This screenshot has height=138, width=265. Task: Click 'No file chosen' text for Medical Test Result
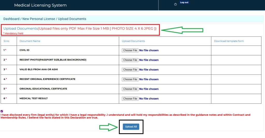click(x=149, y=98)
